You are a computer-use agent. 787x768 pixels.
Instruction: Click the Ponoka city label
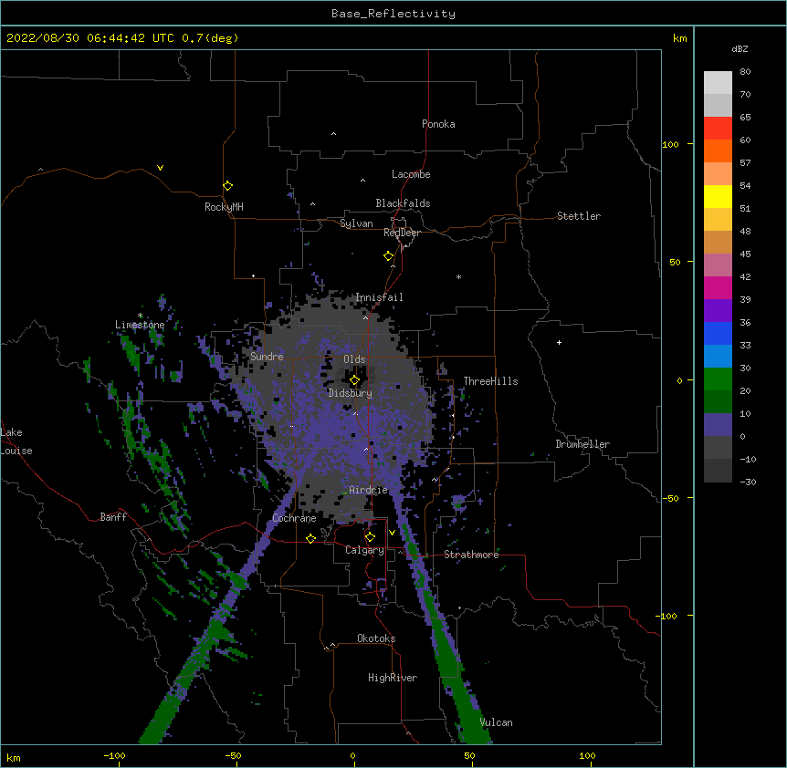click(x=438, y=124)
